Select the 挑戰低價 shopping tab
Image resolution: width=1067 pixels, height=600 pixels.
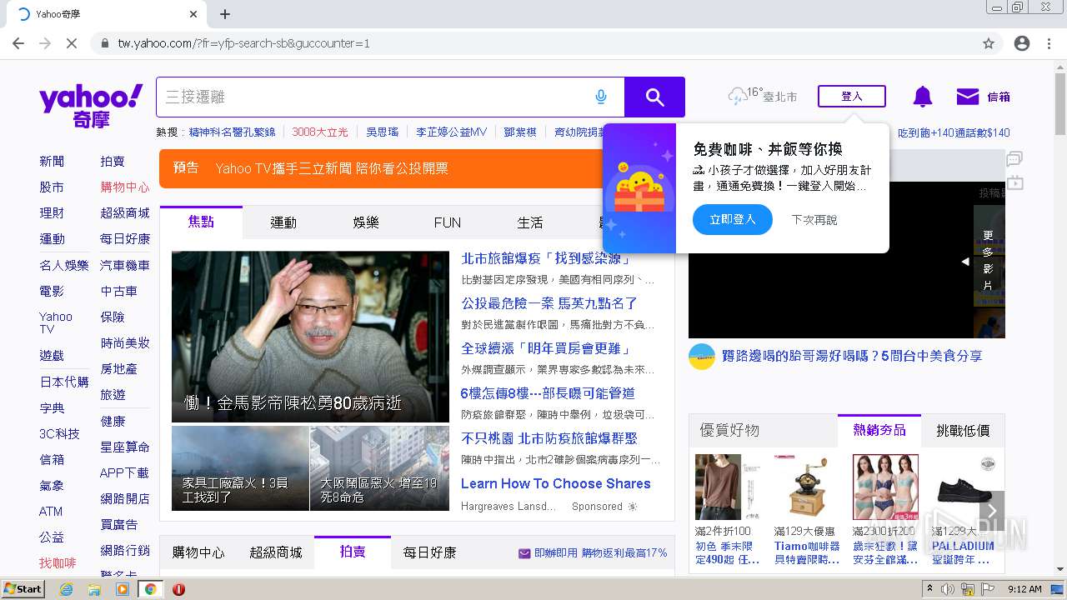coord(963,430)
